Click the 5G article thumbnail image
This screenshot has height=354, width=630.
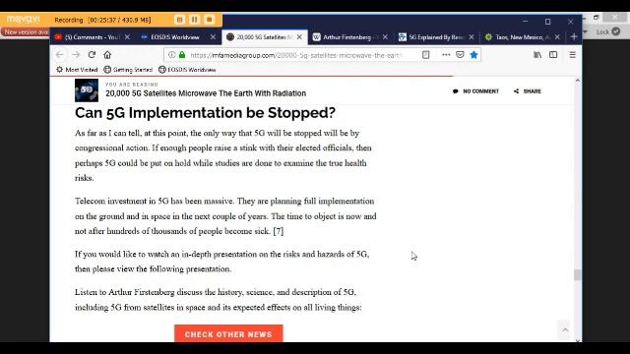tap(87, 90)
